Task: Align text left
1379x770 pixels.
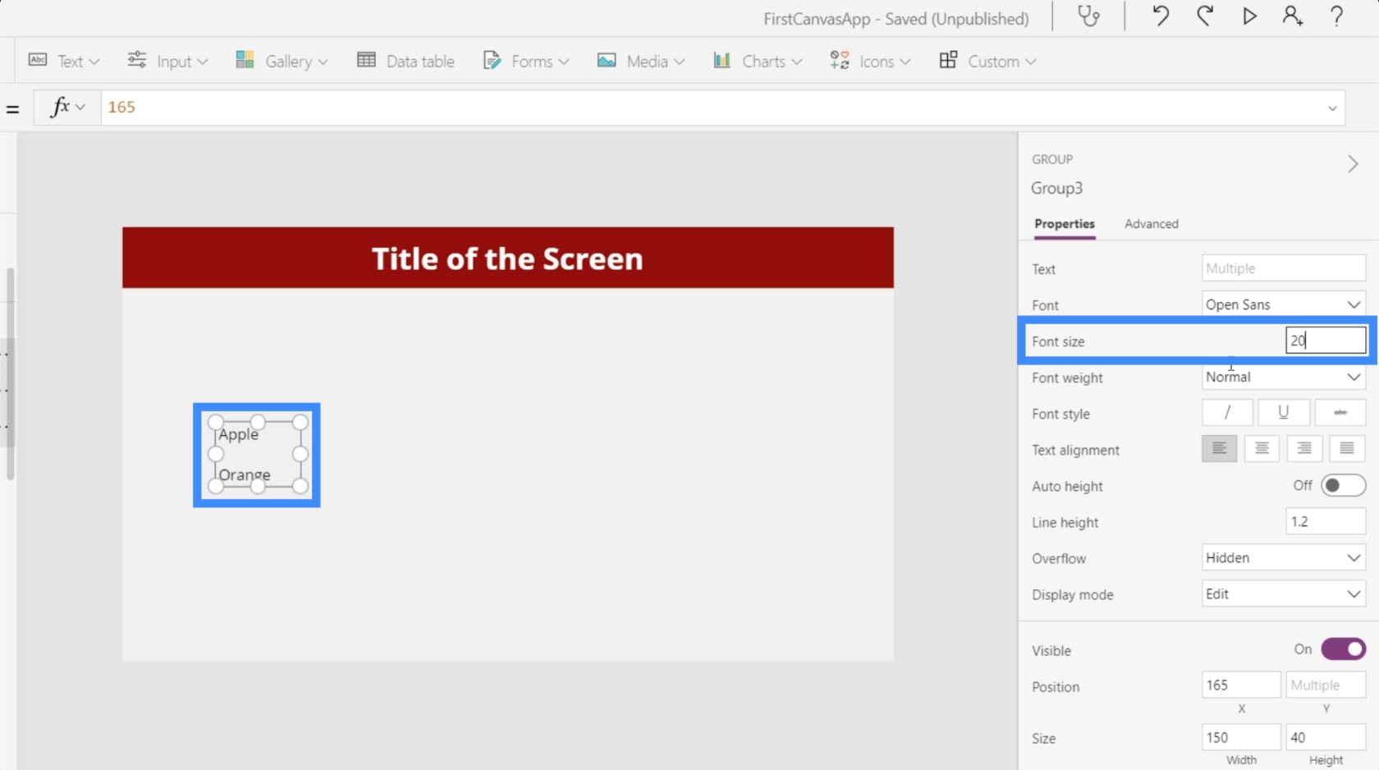Action: [x=1220, y=448]
